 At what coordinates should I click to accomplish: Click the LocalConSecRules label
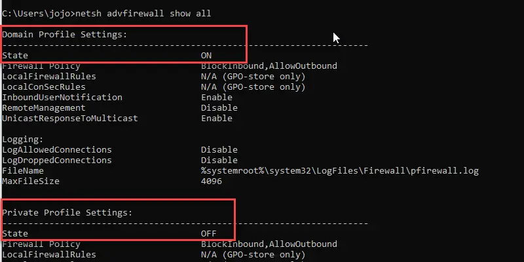coord(44,87)
